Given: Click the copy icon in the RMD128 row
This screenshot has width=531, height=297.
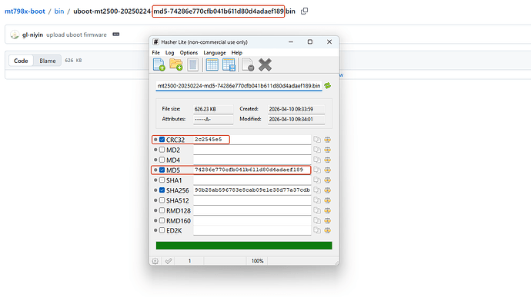Looking at the screenshot, I should point(317,210).
